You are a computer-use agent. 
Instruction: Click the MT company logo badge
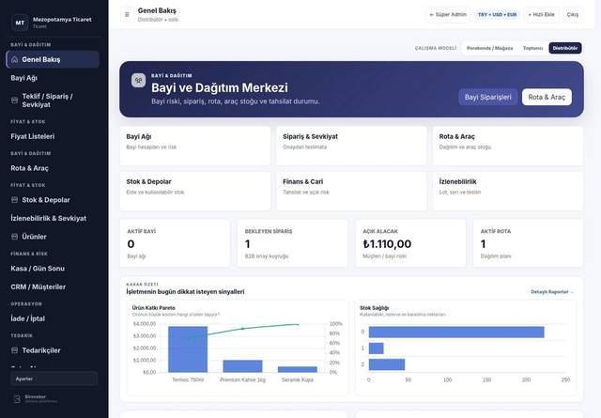[20, 23]
